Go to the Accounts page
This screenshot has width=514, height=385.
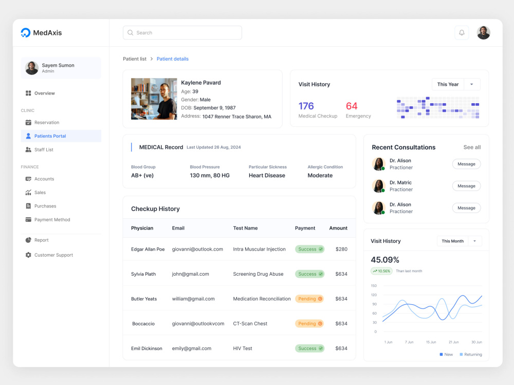61,179
